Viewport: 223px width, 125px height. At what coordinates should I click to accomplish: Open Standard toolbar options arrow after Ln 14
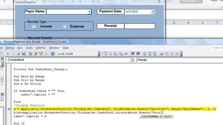click(x=99, y=54)
